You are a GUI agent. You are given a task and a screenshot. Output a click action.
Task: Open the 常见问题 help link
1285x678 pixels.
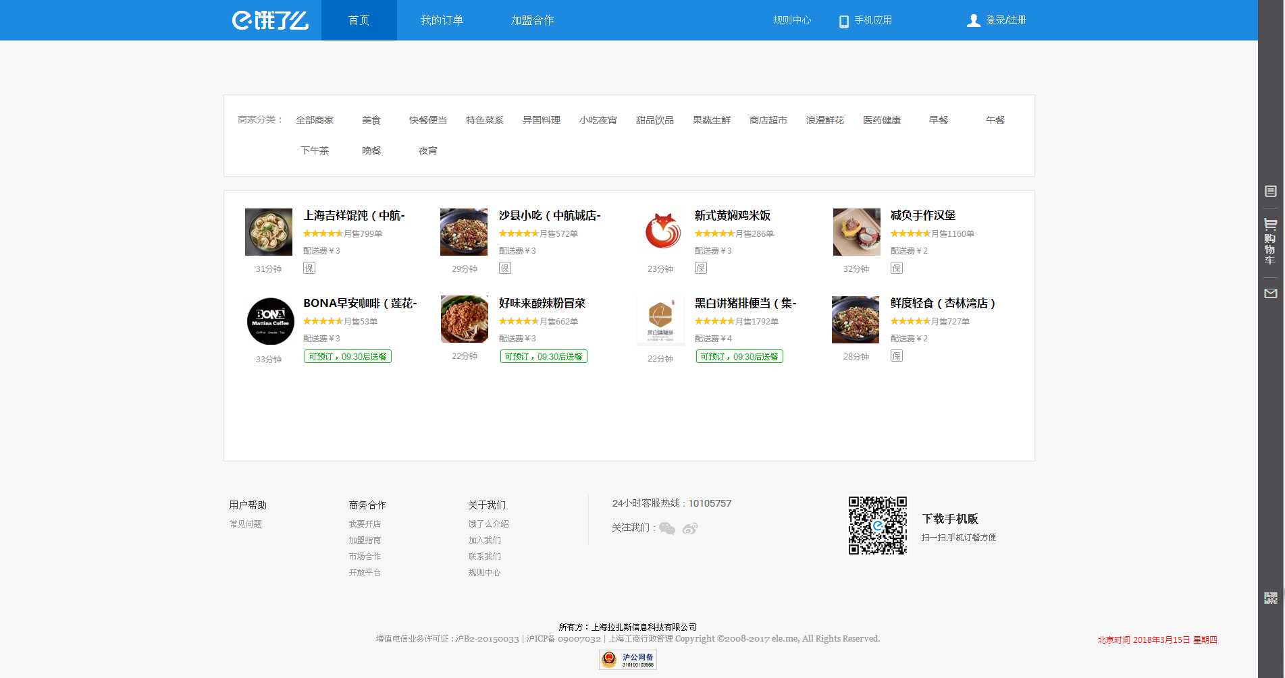(x=245, y=524)
